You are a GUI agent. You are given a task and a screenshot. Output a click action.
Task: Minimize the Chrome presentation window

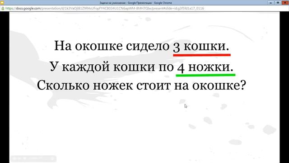click(x=271, y=3)
